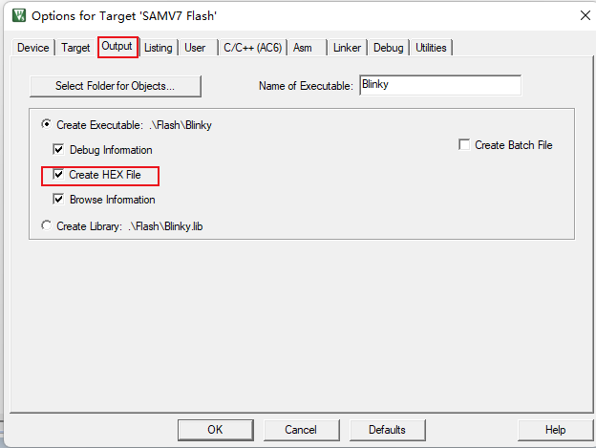Open the Asm tab
596x448 pixels.
(x=303, y=48)
